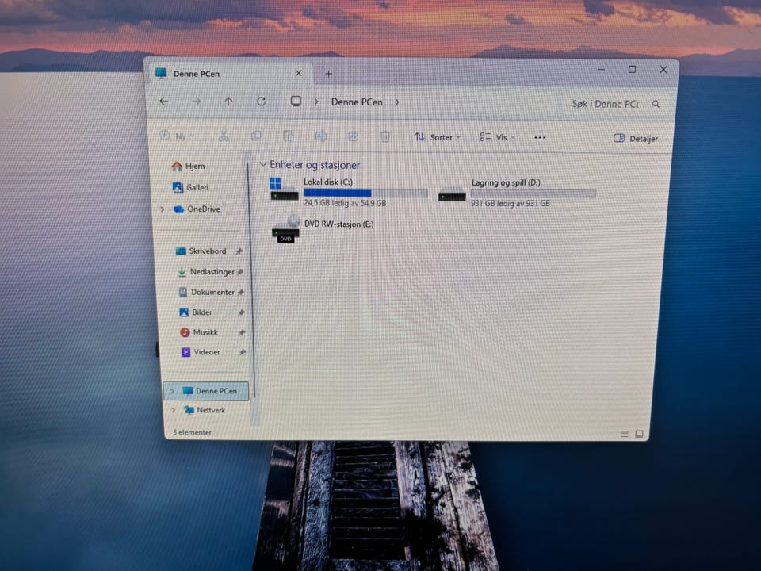This screenshot has height=571, width=761.
Task: Click the 931 GB ledig av 931 GB text
Action: [510, 204]
